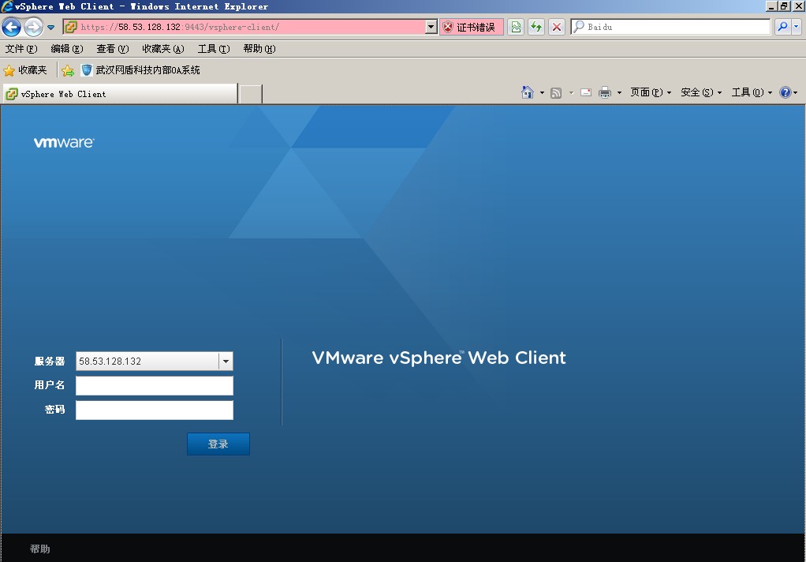Open the Home dropdown arrow

542,93
